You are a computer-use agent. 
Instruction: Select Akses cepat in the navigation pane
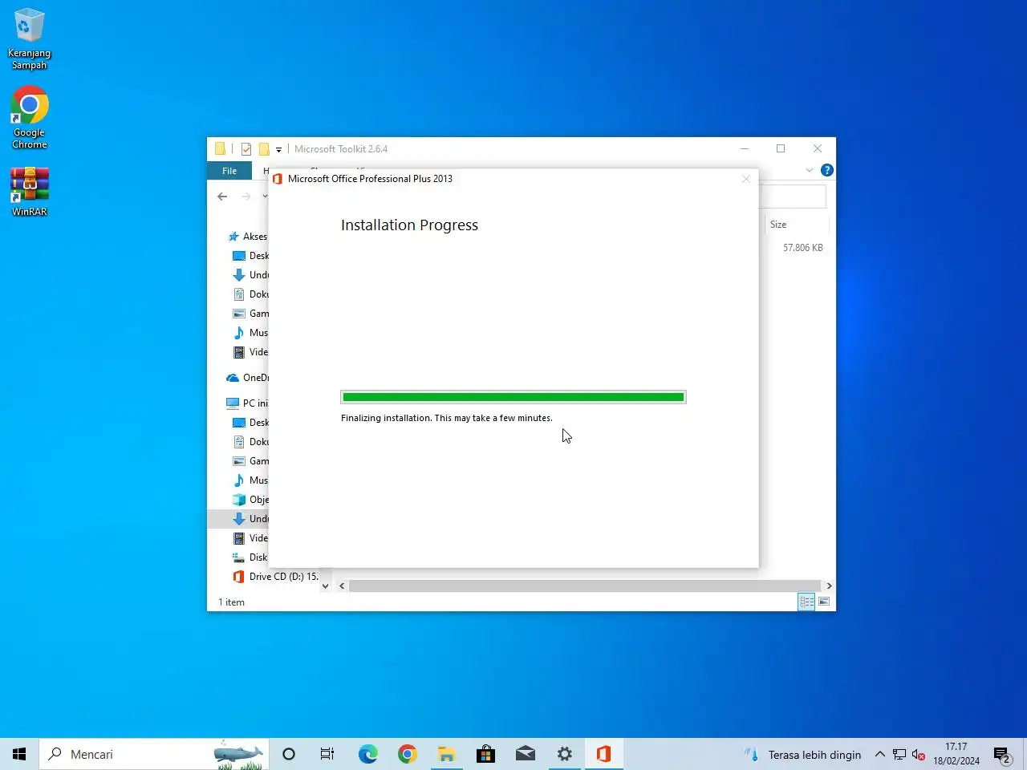(x=249, y=237)
